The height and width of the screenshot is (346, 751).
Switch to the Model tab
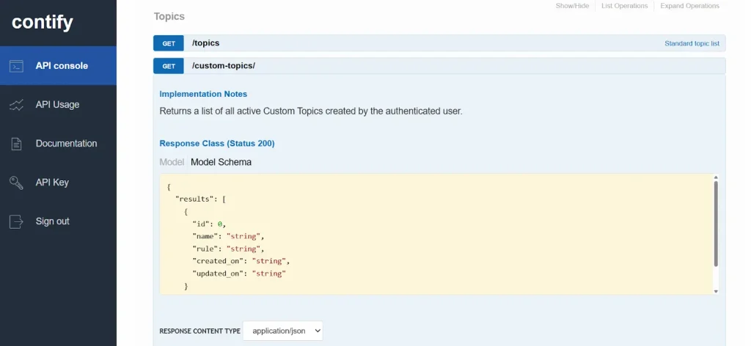(172, 162)
